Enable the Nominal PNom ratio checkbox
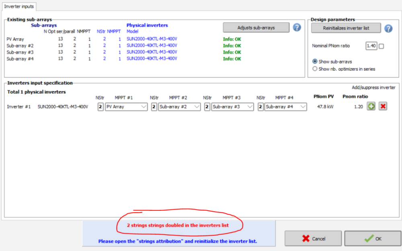Image resolution: width=402 pixels, height=251 pixels. (381, 46)
